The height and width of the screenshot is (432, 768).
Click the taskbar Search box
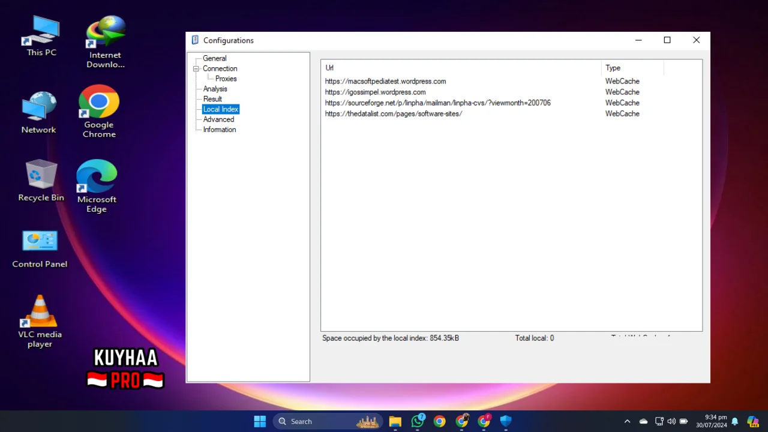pyautogui.click(x=328, y=421)
